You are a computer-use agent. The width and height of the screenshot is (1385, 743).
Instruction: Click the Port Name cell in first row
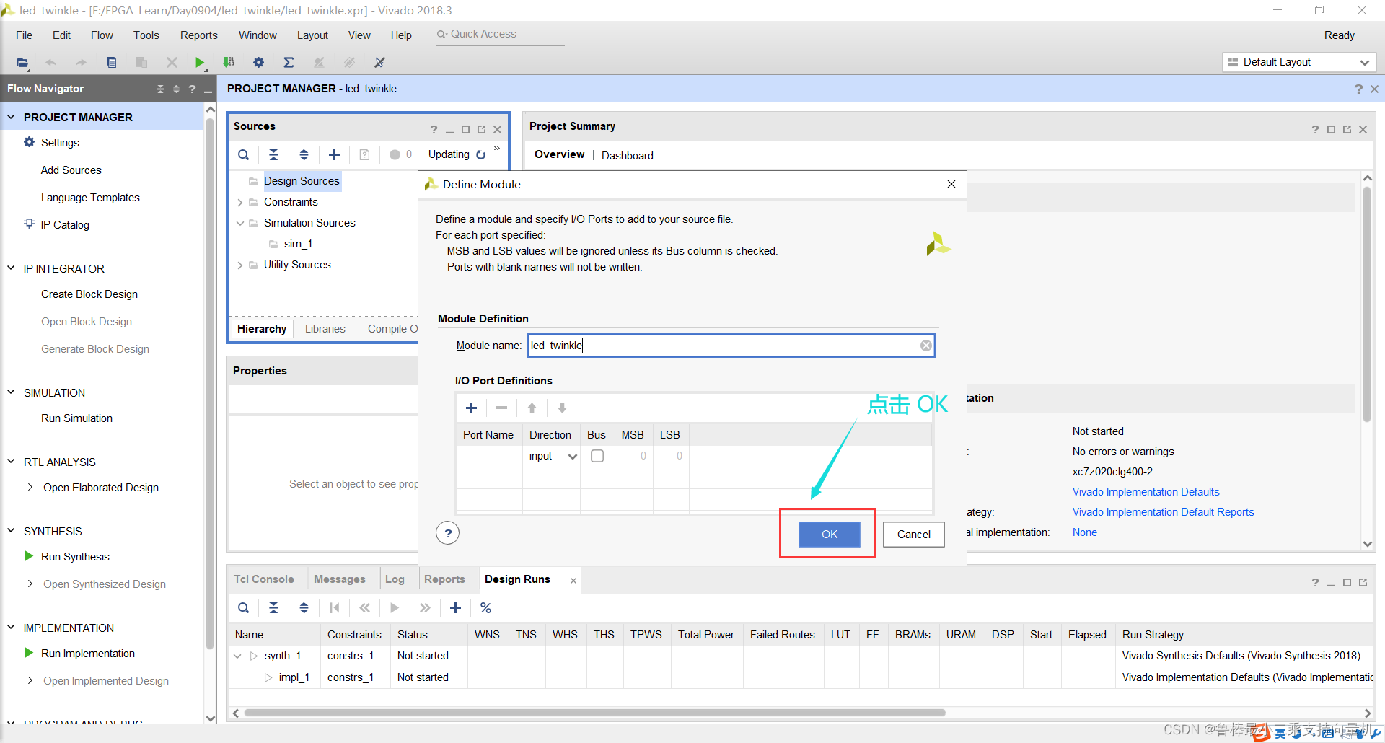click(x=490, y=456)
